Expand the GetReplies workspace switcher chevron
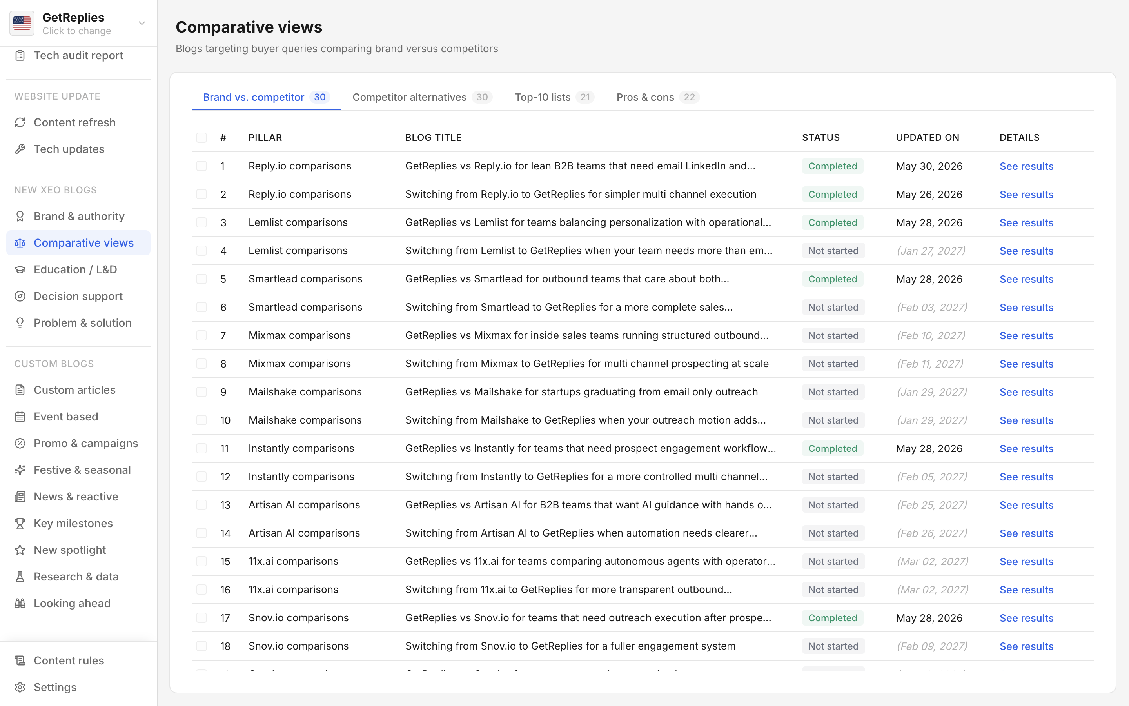Image resolution: width=1129 pixels, height=706 pixels. pyautogui.click(x=142, y=24)
